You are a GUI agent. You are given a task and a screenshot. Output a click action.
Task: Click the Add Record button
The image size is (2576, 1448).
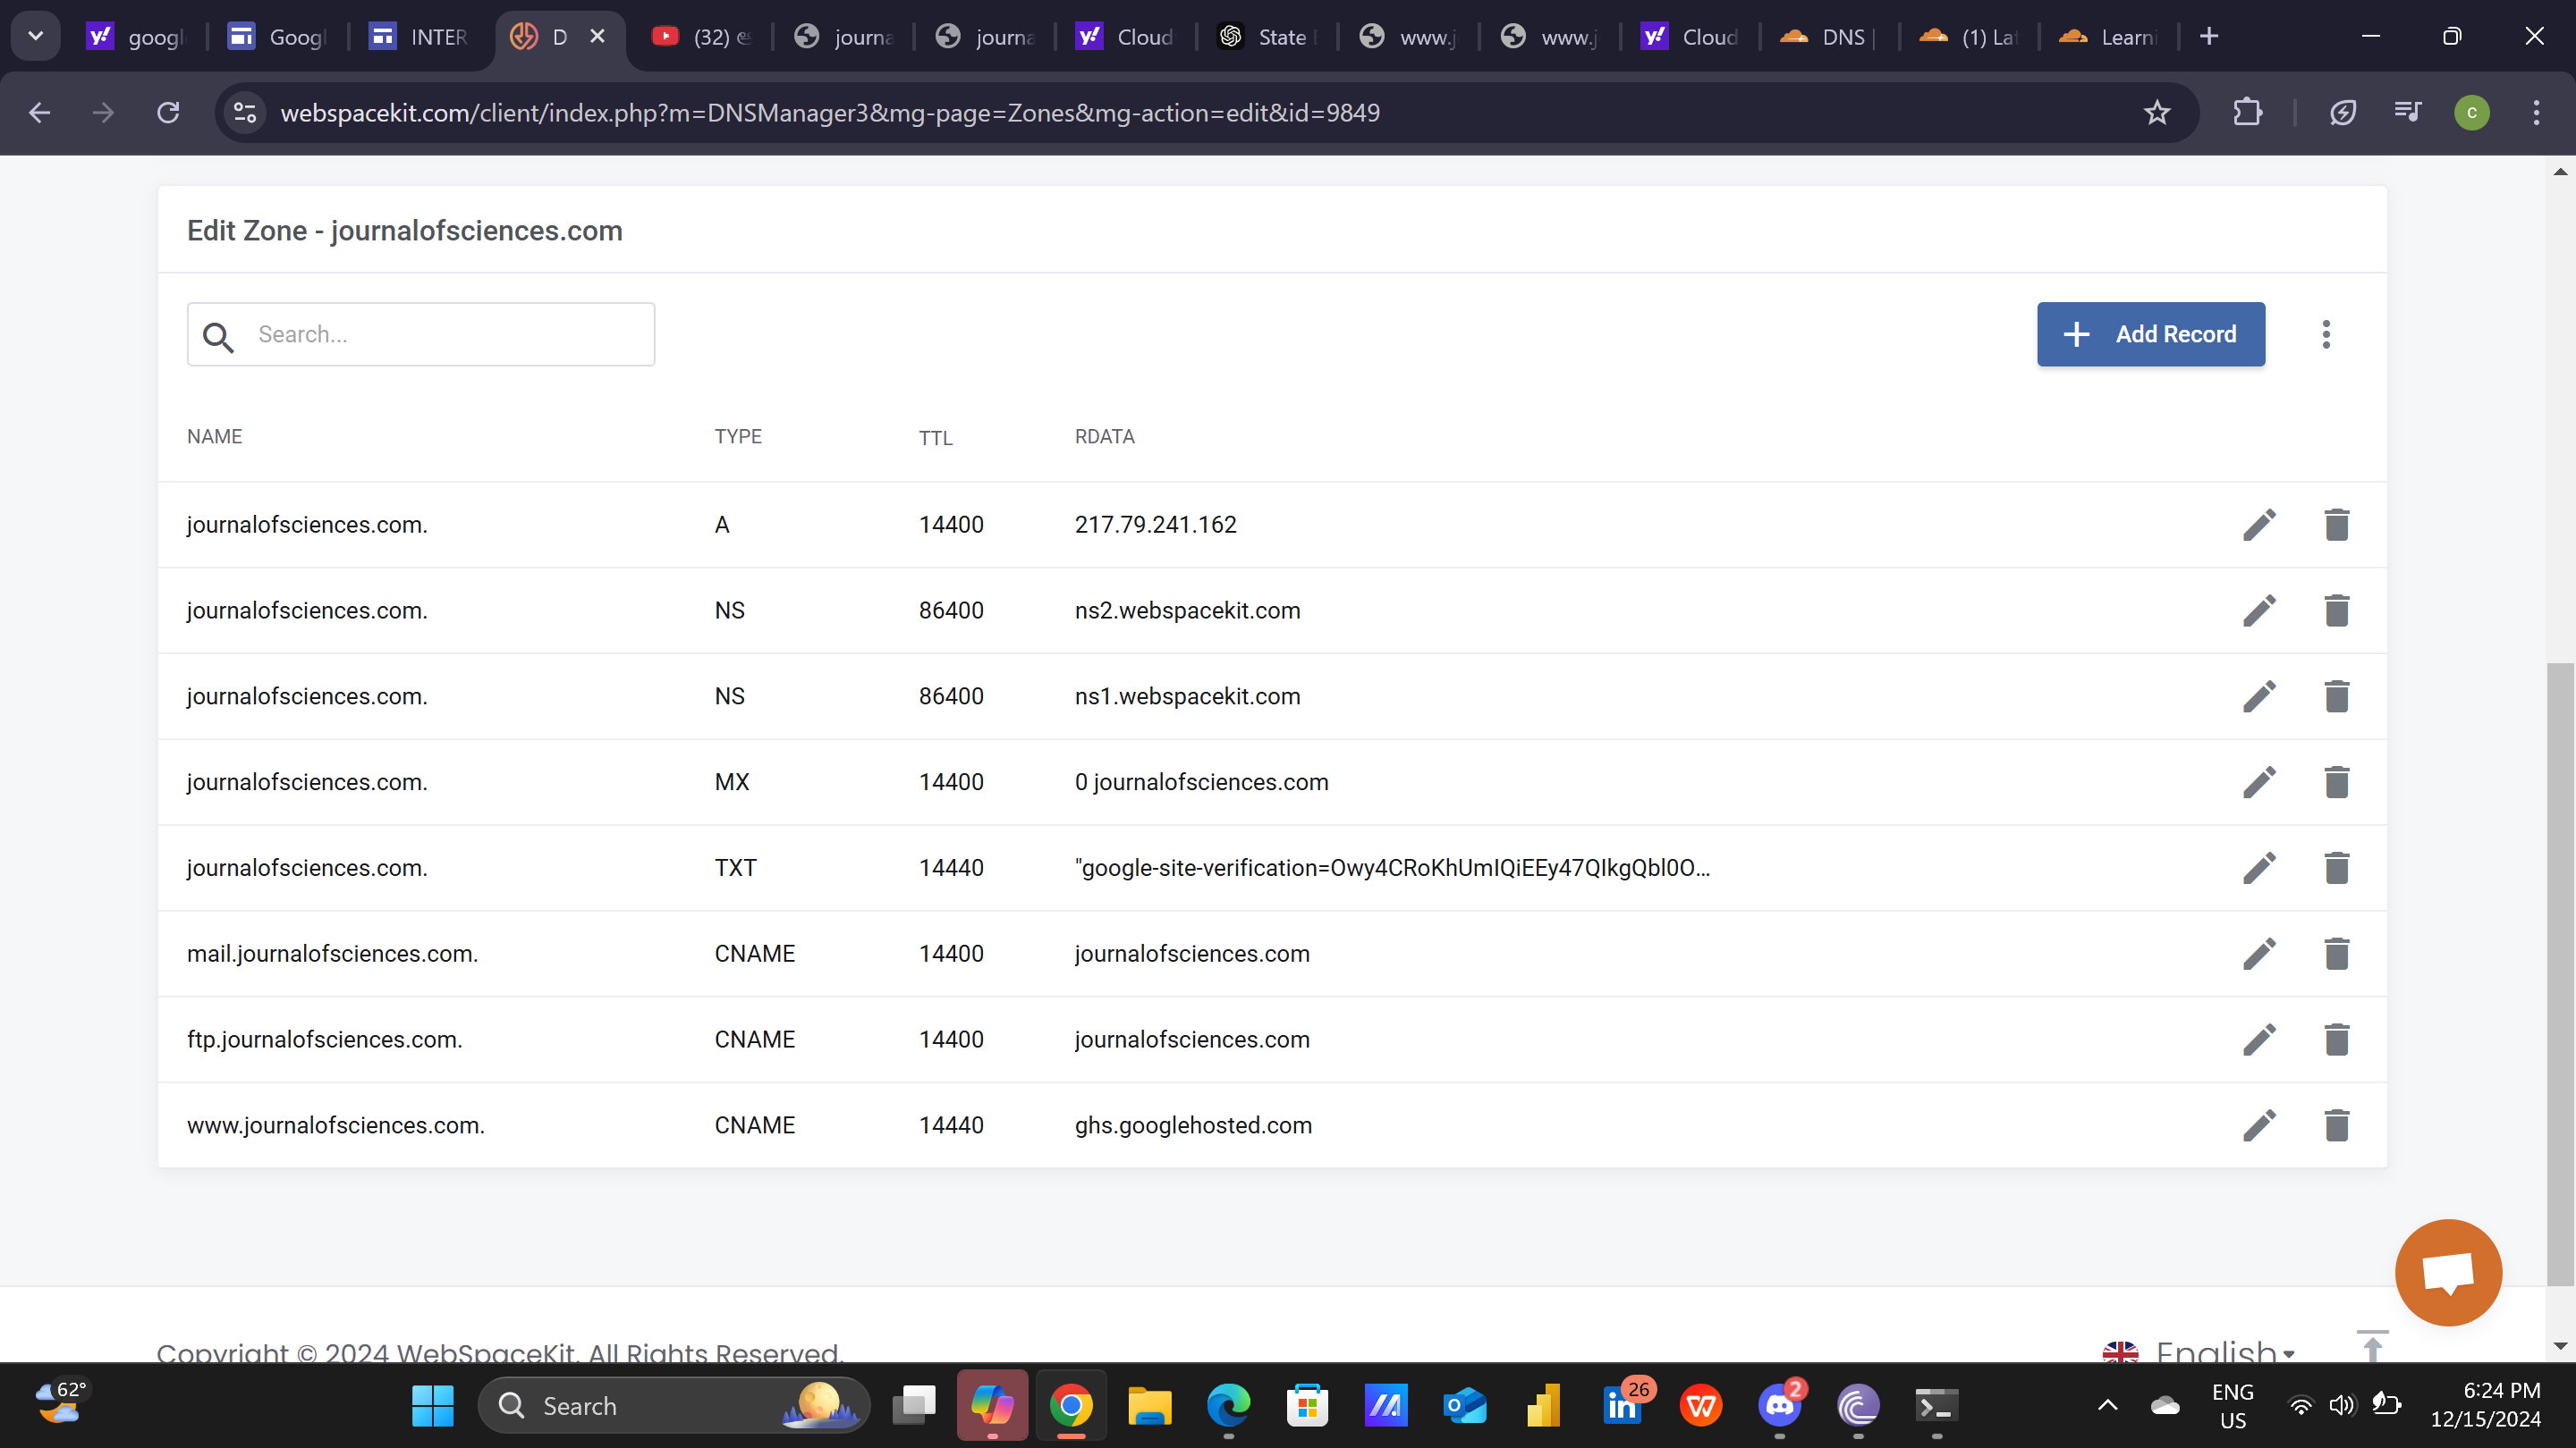(x=2150, y=335)
